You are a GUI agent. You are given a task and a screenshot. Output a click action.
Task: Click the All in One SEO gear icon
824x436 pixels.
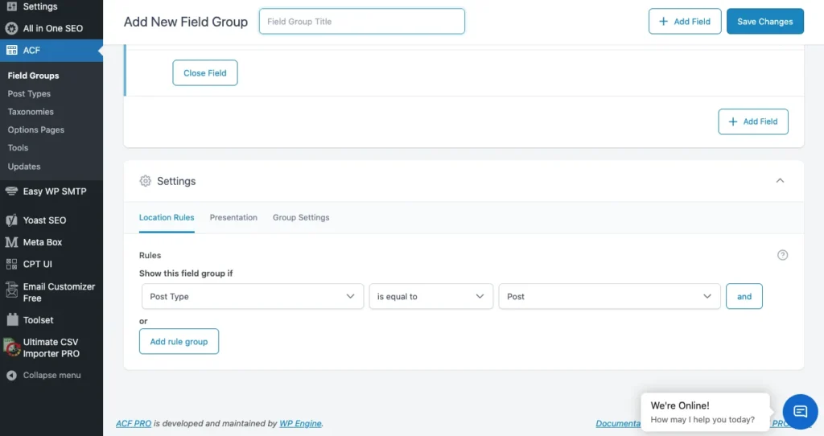pos(11,28)
